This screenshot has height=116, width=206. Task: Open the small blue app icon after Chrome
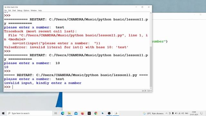pyautogui.click(x=103, y=113)
